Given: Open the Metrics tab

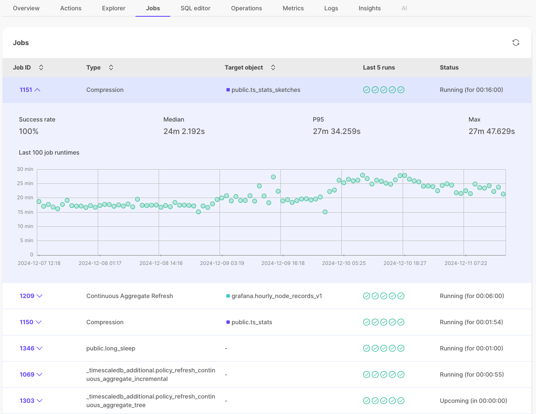Looking at the screenshot, I should [293, 8].
